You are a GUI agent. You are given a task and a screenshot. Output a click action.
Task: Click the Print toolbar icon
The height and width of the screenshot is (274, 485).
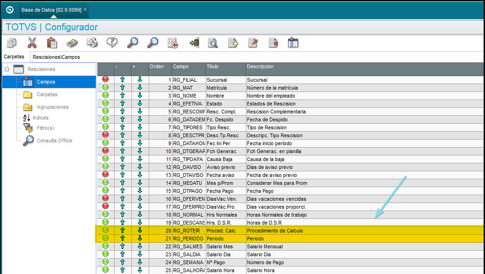click(x=92, y=43)
